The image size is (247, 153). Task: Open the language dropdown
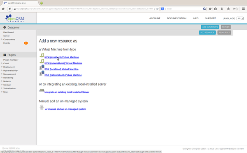240,18
